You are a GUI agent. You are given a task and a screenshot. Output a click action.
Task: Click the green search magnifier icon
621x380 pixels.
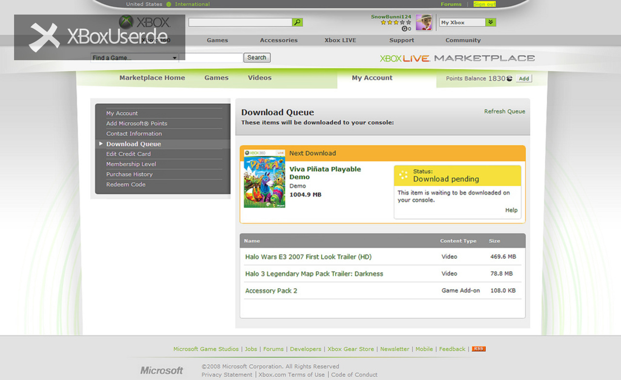coord(297,22)
